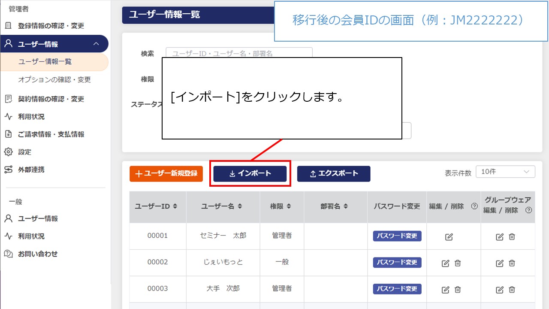
Task: Delete groupware entry for user 00003
Action: coord(512,290)
